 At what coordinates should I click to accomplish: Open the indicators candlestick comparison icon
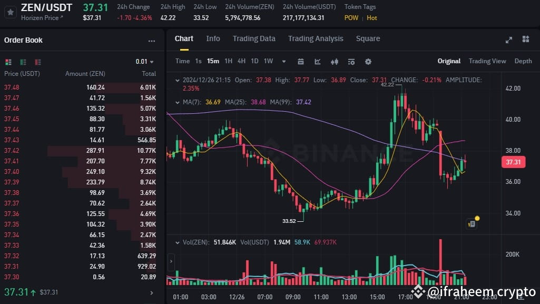(x=334, y=62)
